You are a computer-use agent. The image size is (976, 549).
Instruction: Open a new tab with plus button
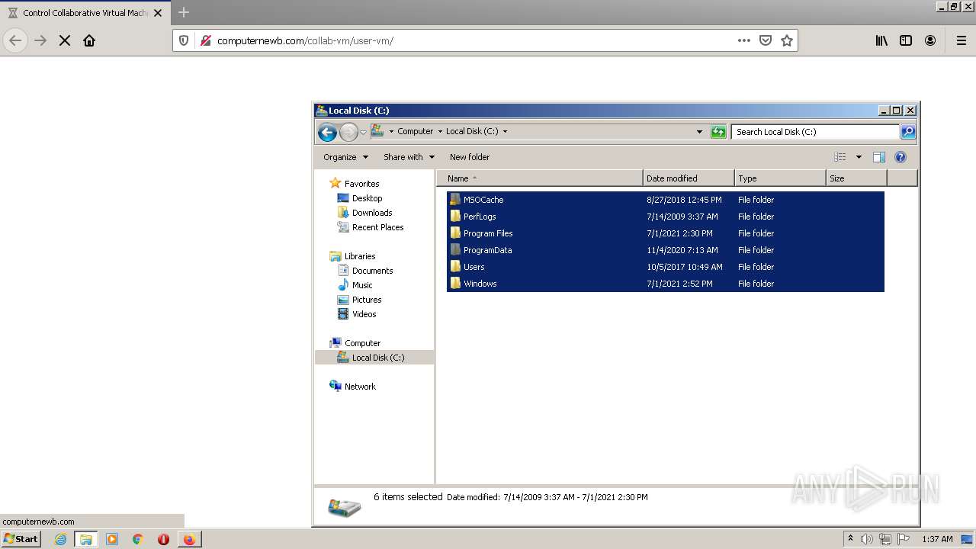coord(184,12)
